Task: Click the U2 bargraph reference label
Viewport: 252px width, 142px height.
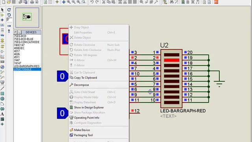Action: [164, 45]
